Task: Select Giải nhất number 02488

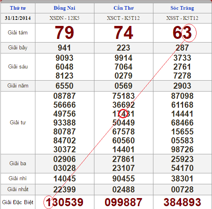Action: coord(123,189)
